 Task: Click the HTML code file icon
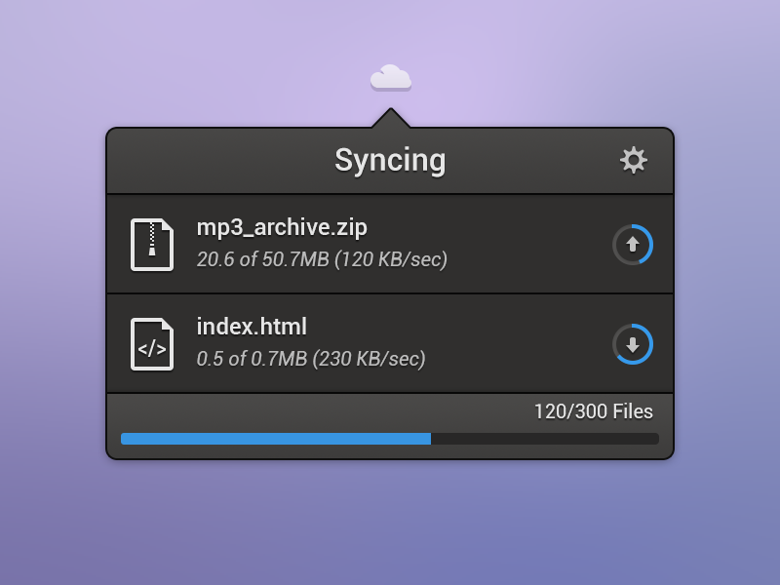click(x=152, y=344)
